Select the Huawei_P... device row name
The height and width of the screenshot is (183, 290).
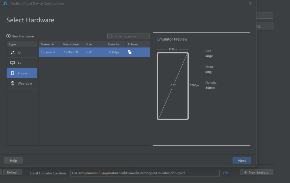[x=49, y=52]
